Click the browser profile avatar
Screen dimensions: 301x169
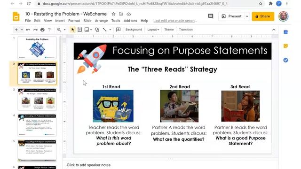(279, 4)
